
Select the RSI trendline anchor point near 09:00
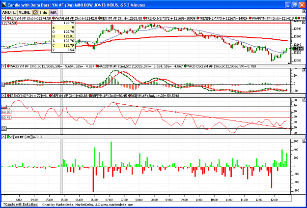(x=175, y=112)
